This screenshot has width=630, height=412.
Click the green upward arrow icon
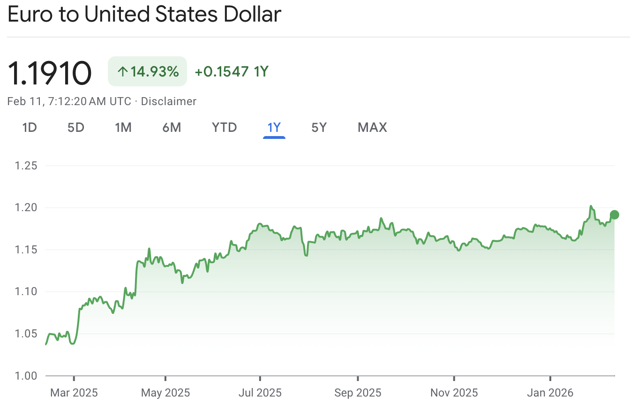coord(123,71)
